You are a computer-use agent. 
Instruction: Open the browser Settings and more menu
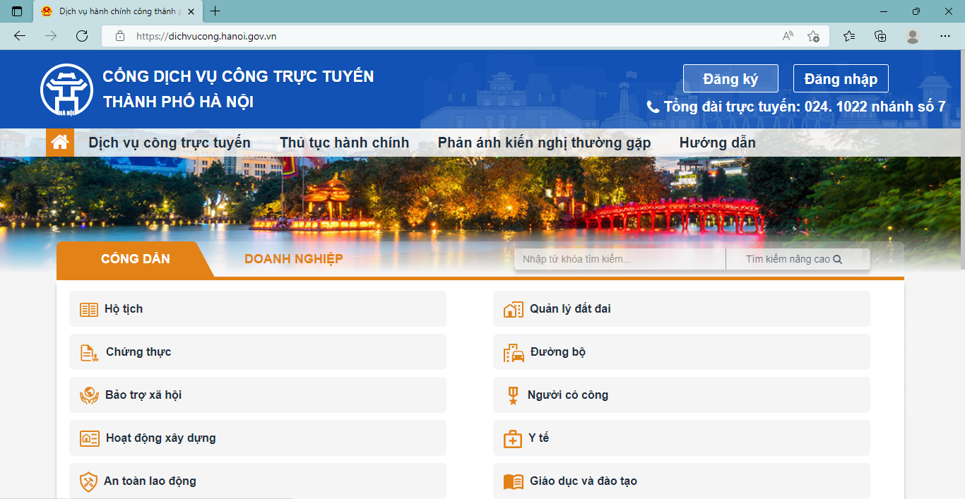click(945, 36)
